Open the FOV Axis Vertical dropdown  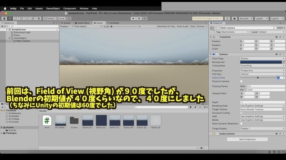pos(262,74)
